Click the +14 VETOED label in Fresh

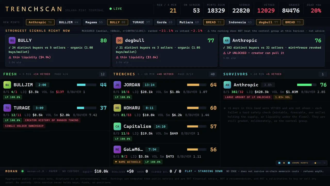tap(42, 74)
